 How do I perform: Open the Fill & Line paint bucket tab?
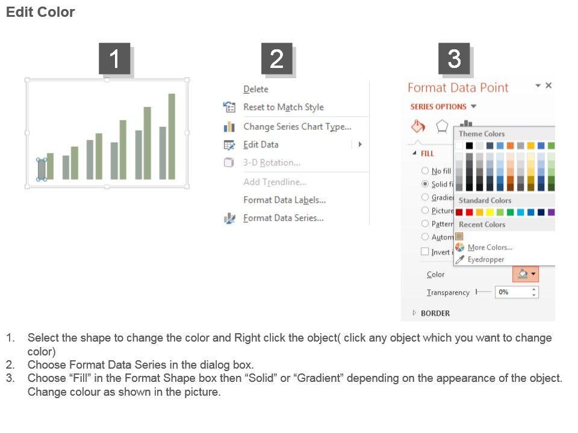tap(418, 126)
